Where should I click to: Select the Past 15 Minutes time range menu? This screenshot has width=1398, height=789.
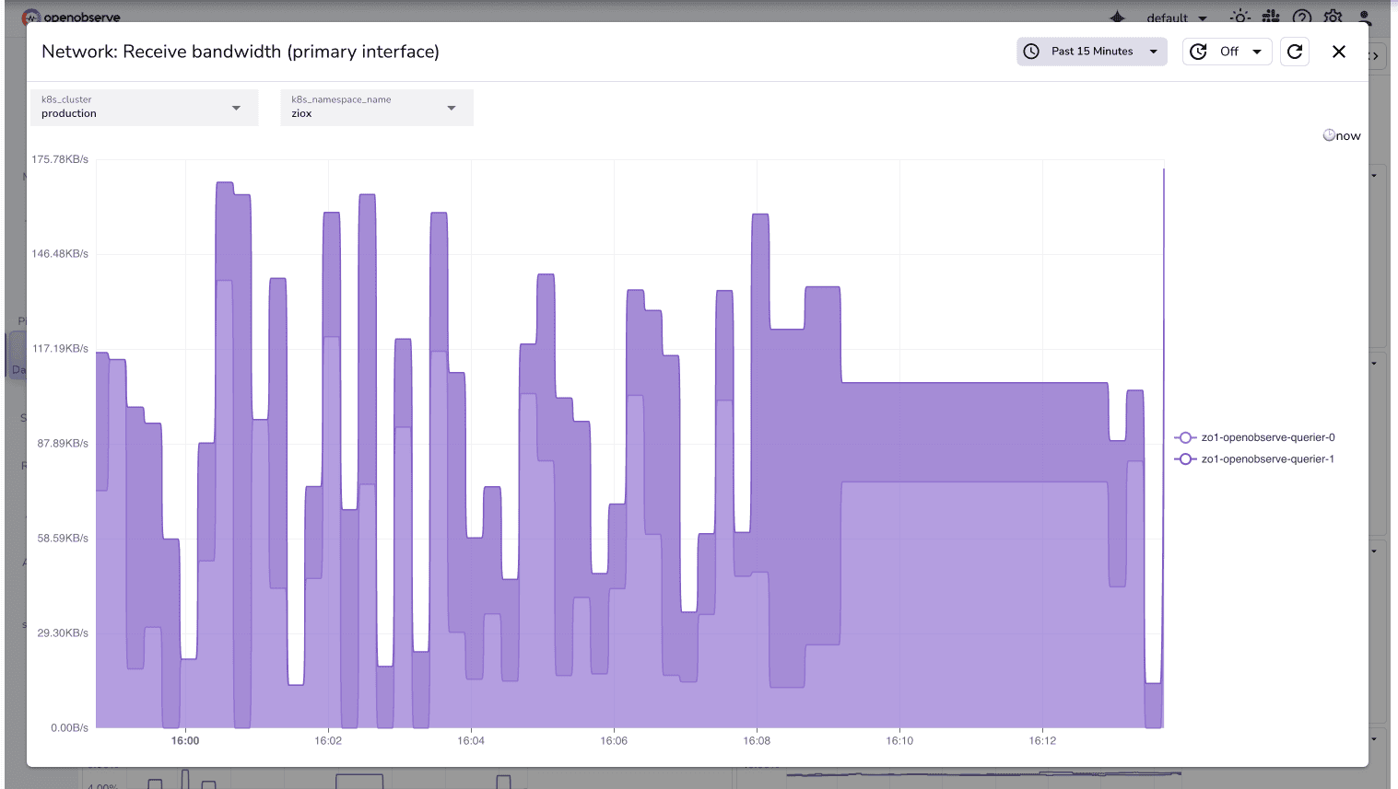(x=1092, y=51)
